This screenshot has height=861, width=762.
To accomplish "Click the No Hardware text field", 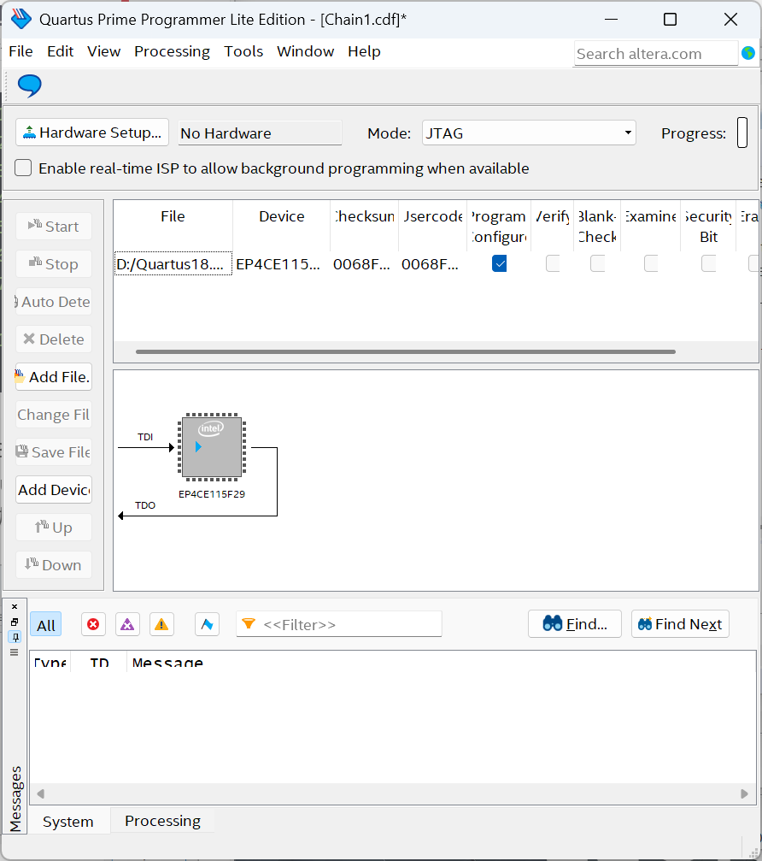I will (x=260, y=133).
